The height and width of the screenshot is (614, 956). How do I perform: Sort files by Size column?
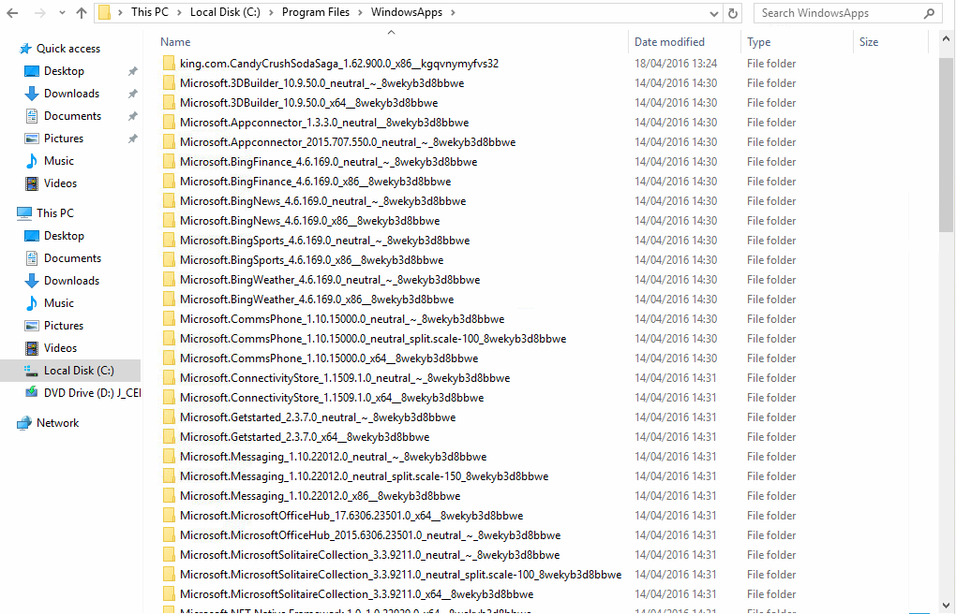coord(869,42)
